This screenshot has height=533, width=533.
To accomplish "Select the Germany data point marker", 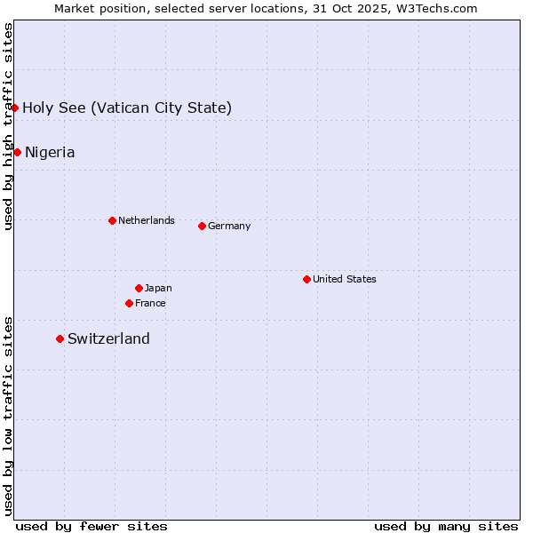I will 202,226.
